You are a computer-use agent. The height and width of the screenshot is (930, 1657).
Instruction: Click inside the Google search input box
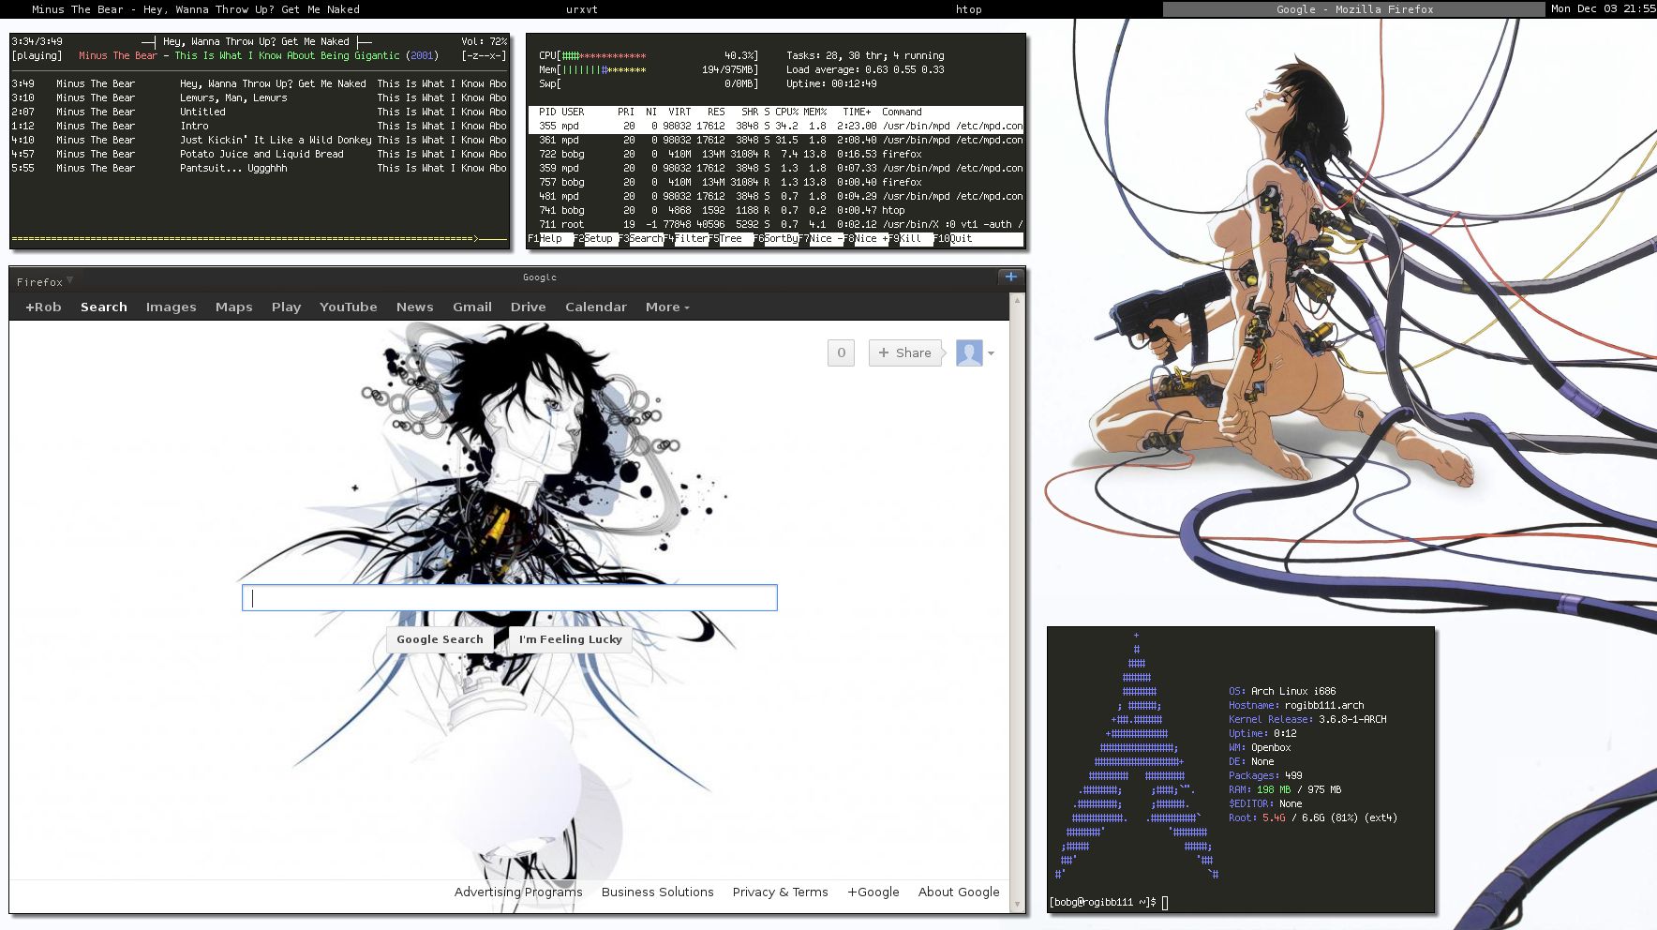coord(509,597)
